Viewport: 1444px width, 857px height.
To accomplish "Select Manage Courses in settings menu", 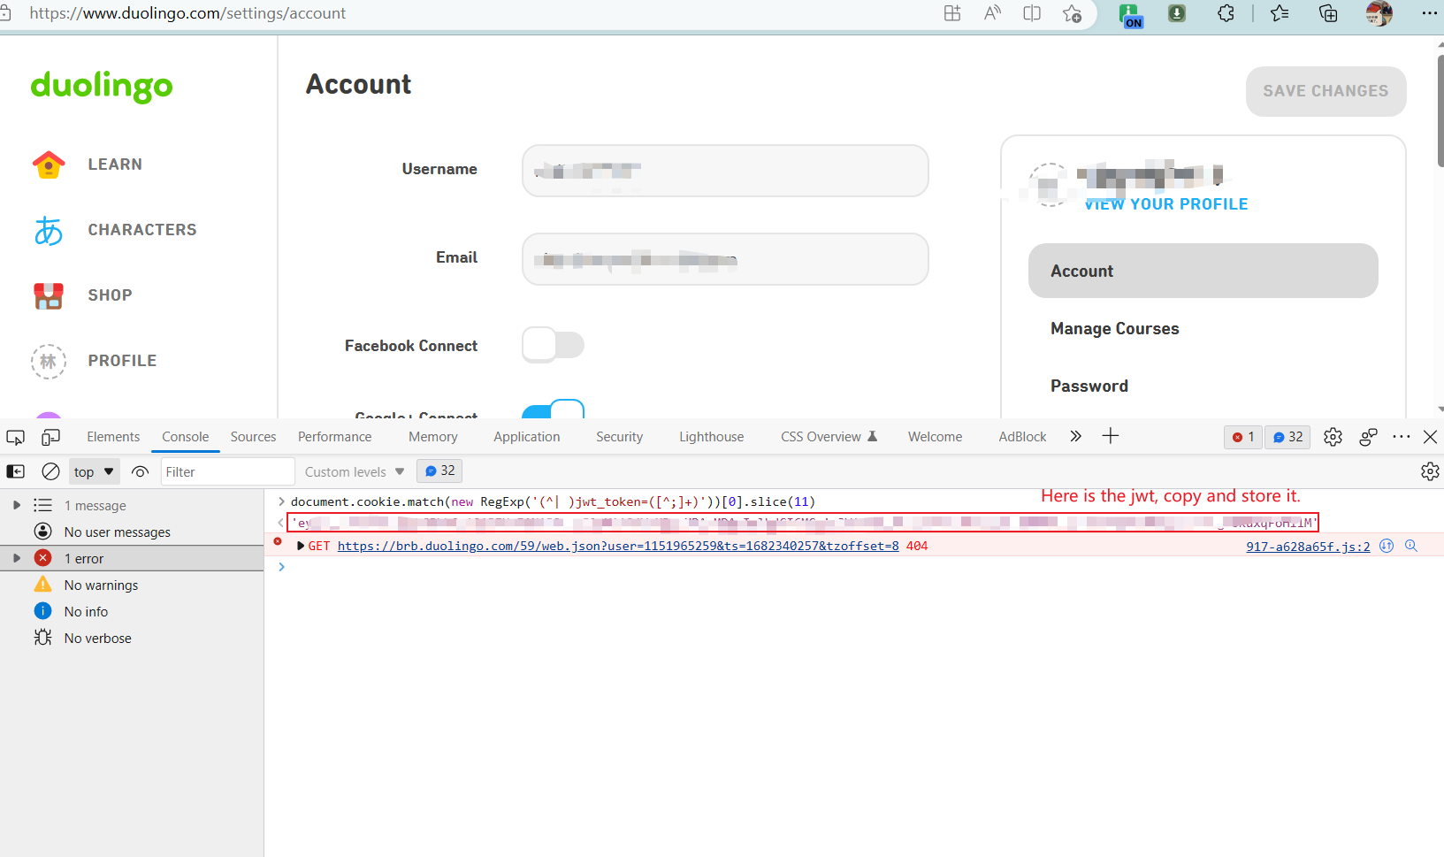I will [x=1114, y=329].
